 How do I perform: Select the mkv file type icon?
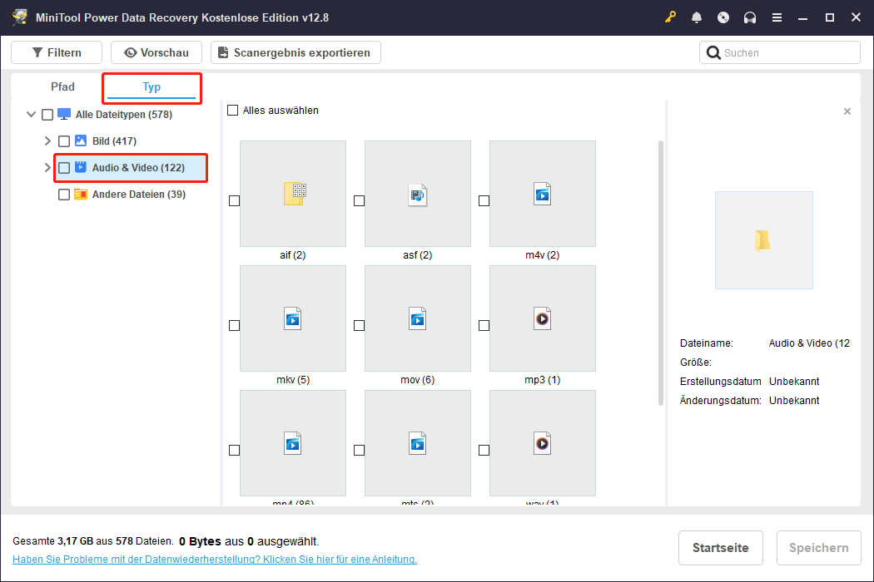(293, 318)
